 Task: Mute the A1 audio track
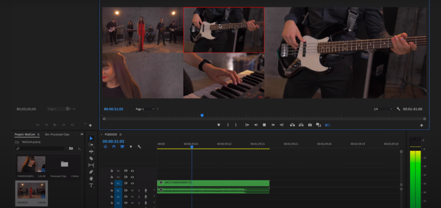click(132, 190)
